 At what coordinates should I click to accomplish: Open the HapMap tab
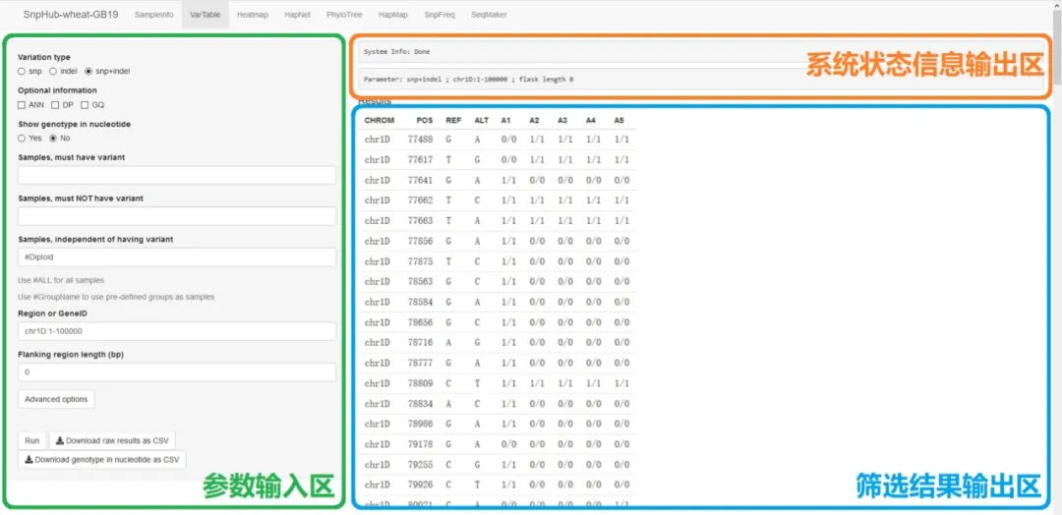coord(392,14)
